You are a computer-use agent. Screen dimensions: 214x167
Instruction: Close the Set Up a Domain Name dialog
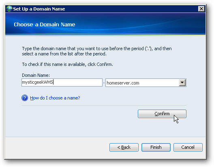(201, 9)
